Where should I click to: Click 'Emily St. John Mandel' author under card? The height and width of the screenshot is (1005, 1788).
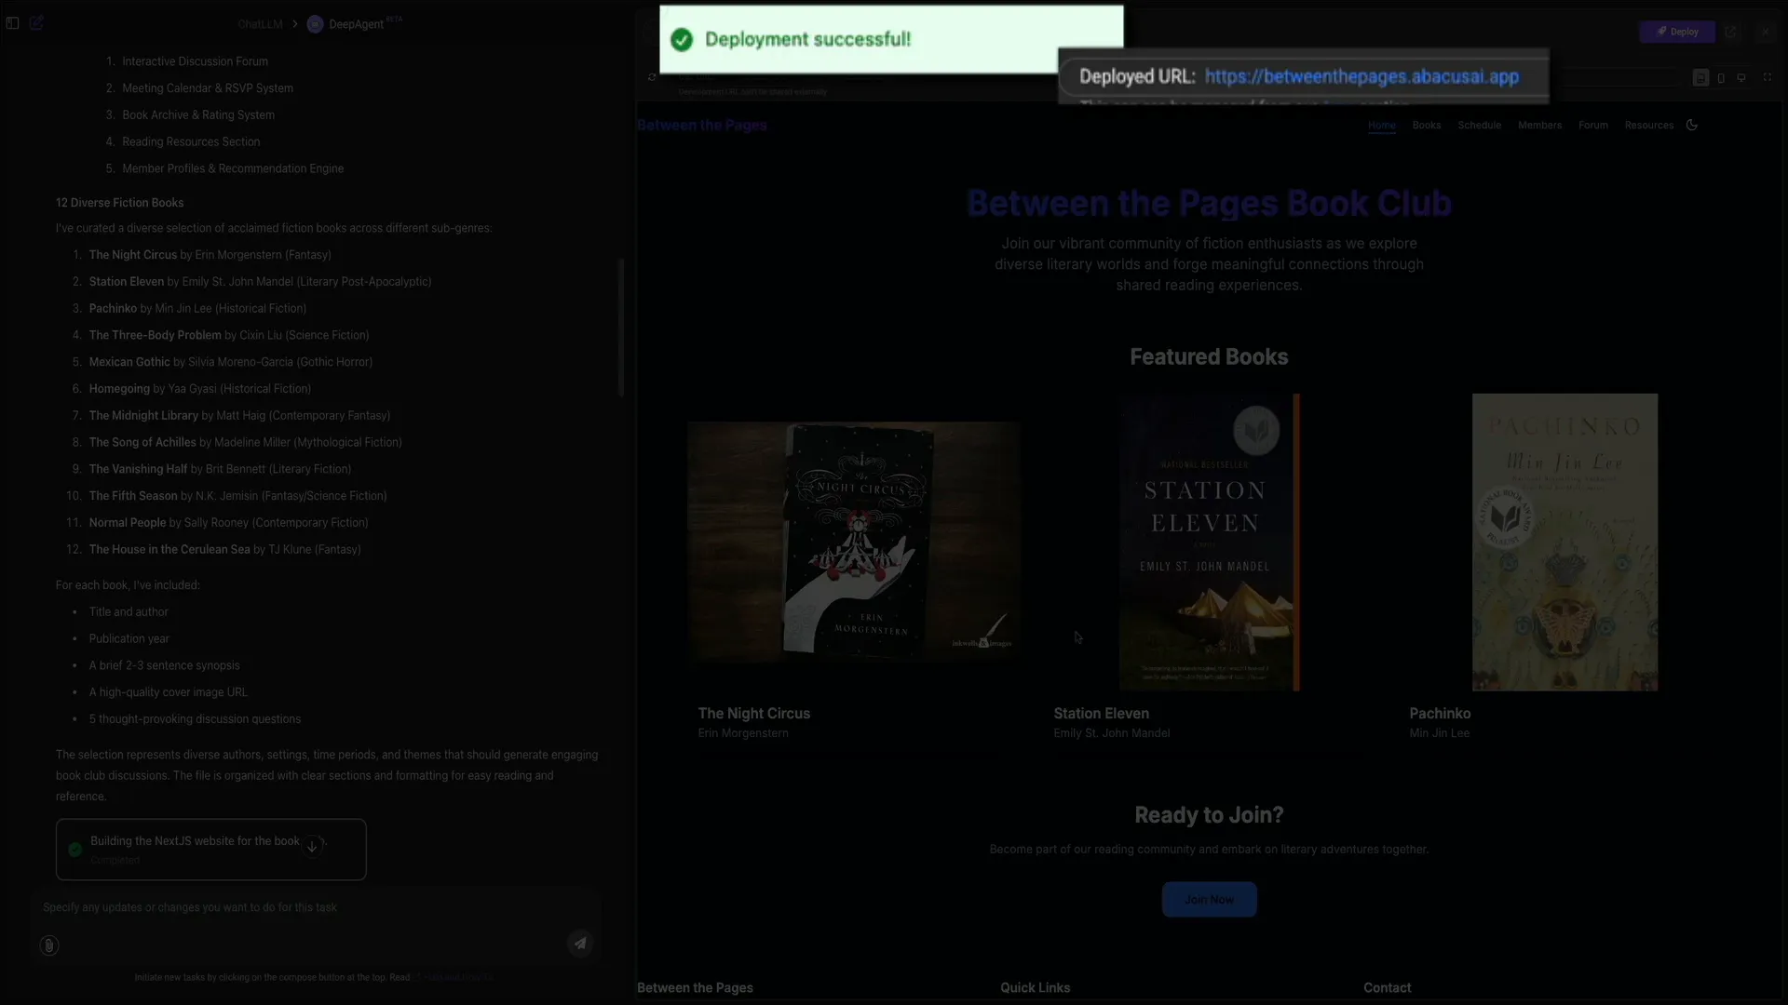click(1112, 733)
